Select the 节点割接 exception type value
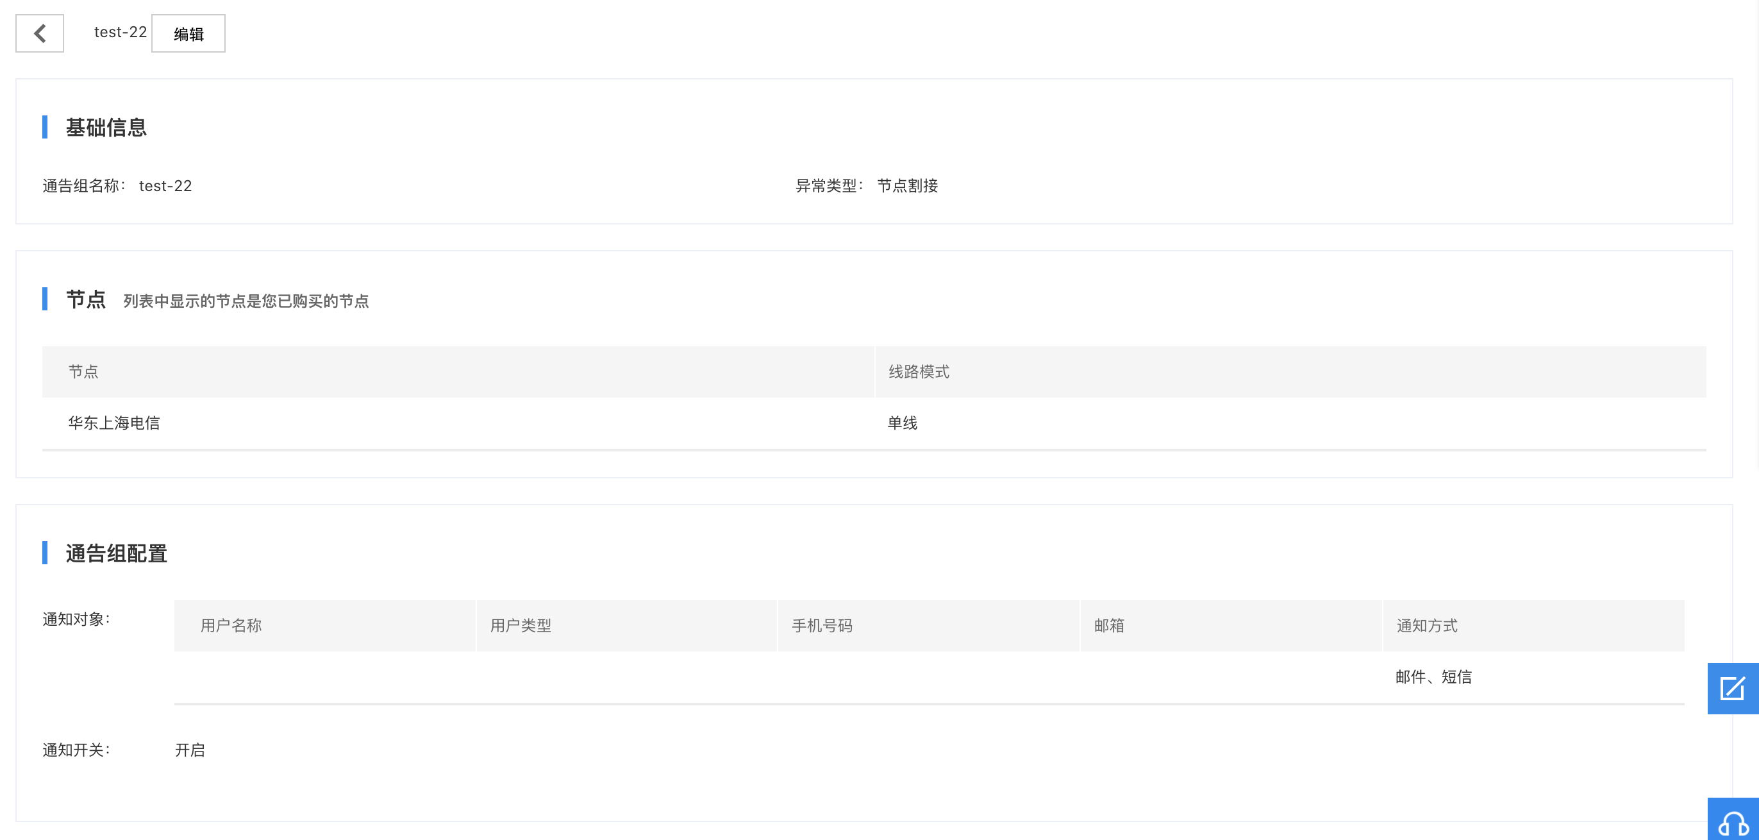The height and width of the screenshot is (840, 1759). 908,186
